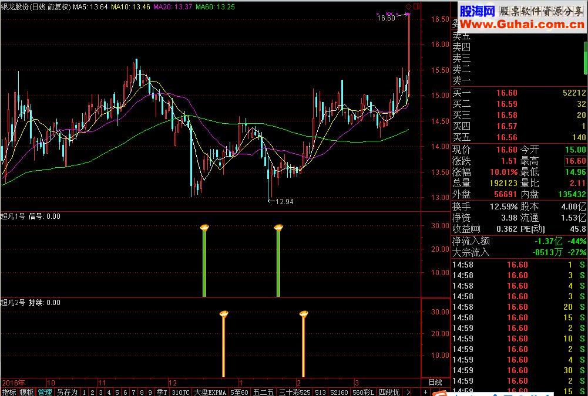588x396 pixels.
Task: Click the green scrollbar on the right edge
Action: (x=586, y=58)
